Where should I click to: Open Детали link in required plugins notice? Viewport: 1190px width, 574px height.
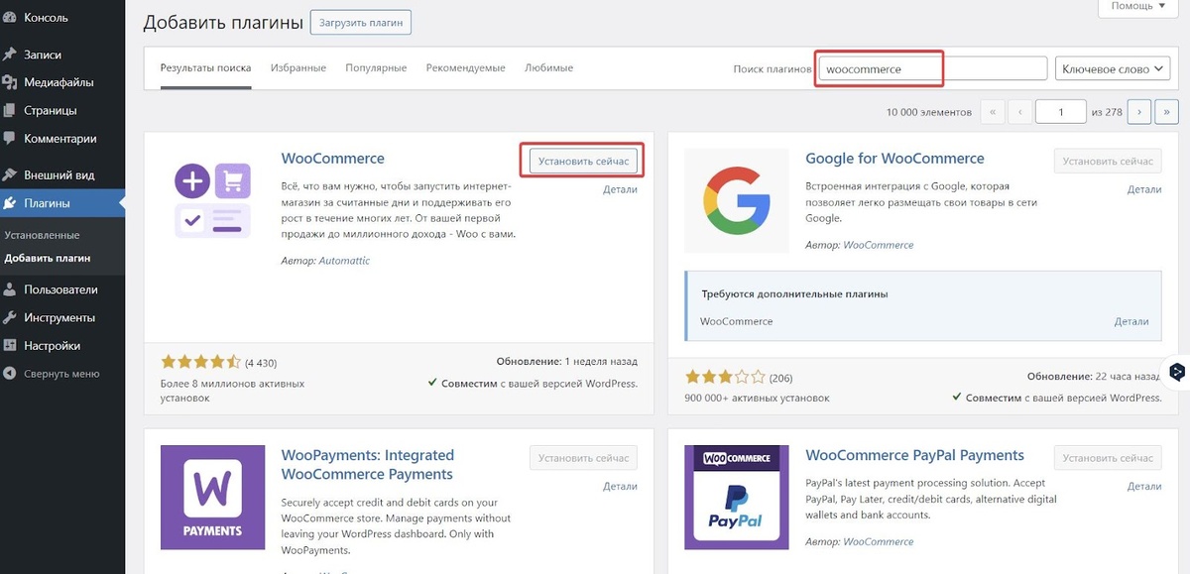point(1131,321)
